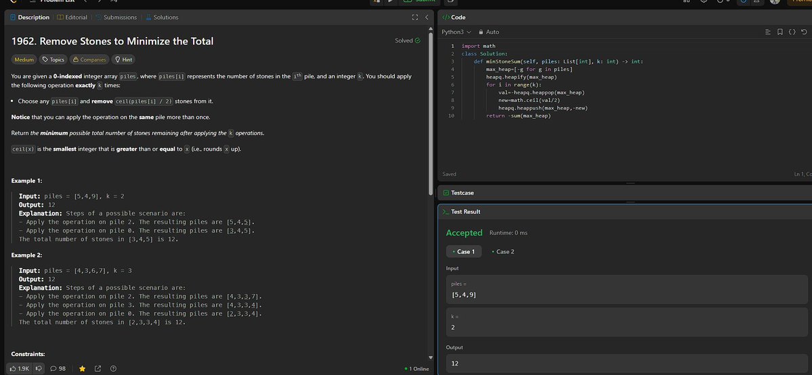Toggle the favorite star icon

pyautogui.click(x=83, y=368)
